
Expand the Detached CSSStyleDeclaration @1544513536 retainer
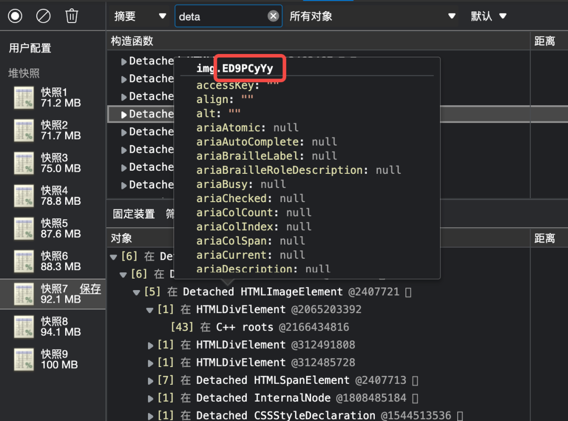(x=150, y=416)
